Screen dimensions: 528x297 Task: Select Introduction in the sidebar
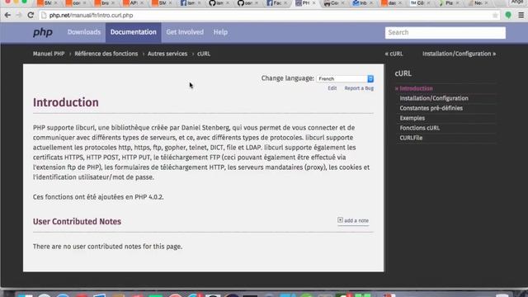(416, 88)
